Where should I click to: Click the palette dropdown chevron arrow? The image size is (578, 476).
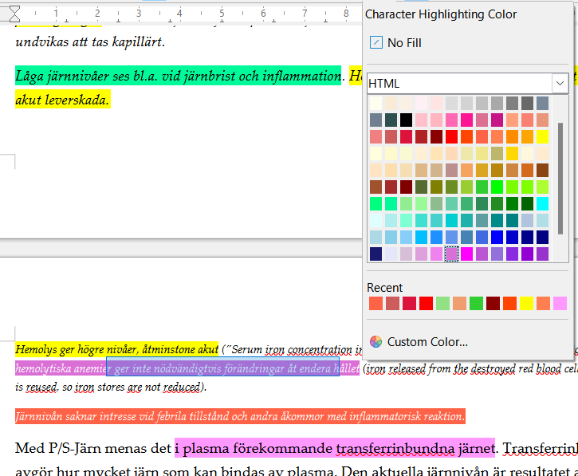pyautogui.click(x=560, y=84)
